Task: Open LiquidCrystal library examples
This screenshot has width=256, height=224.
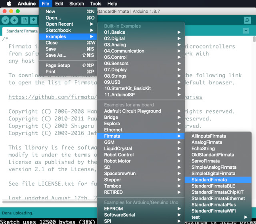Action: pos(141,148)
